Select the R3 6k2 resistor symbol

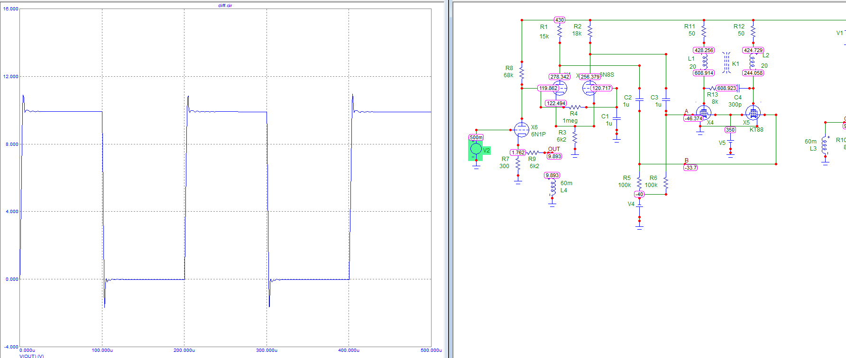click(x=575, y=138)
